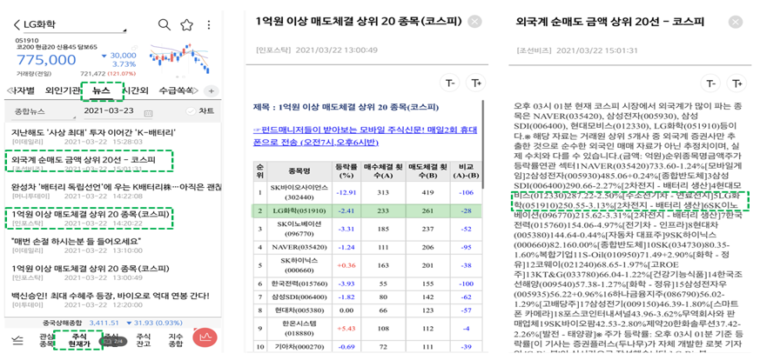Click the [조선비즈] 2021/03/22 15:01:31 source line

(578, 50)
